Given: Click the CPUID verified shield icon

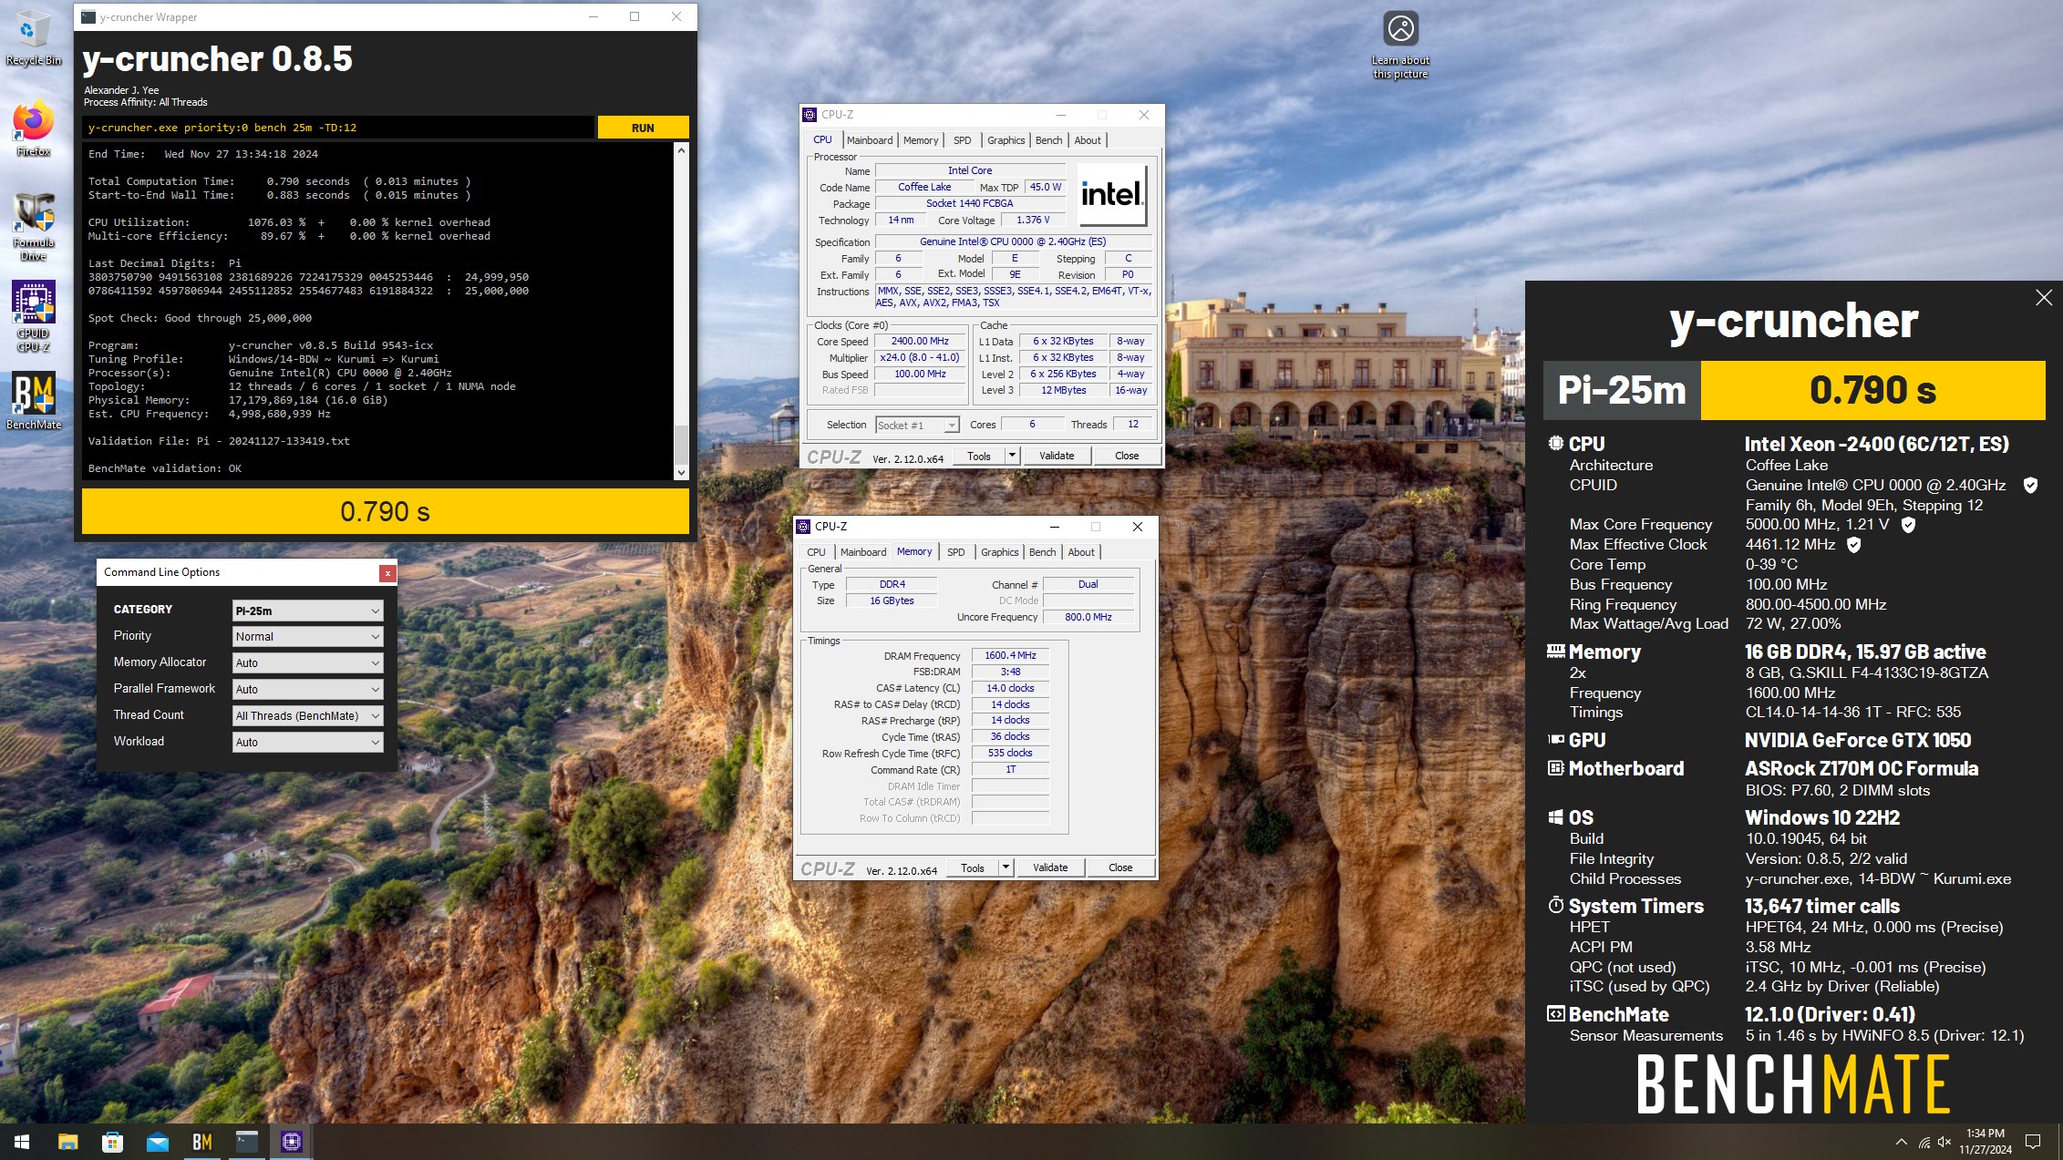Looking at the screenshot, I should point(2030,485).
